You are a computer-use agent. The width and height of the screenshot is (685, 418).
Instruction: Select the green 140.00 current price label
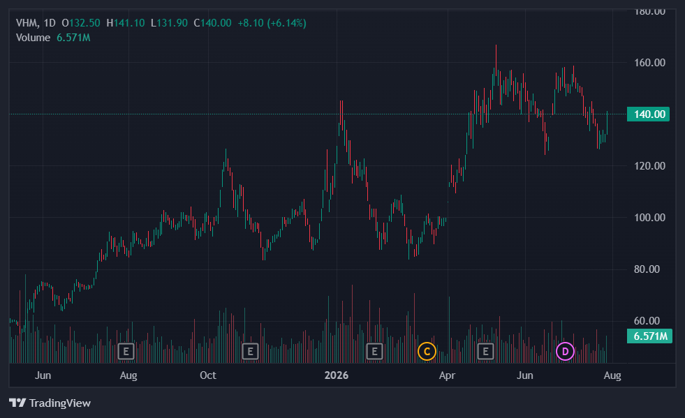click(x=648, y=114)
